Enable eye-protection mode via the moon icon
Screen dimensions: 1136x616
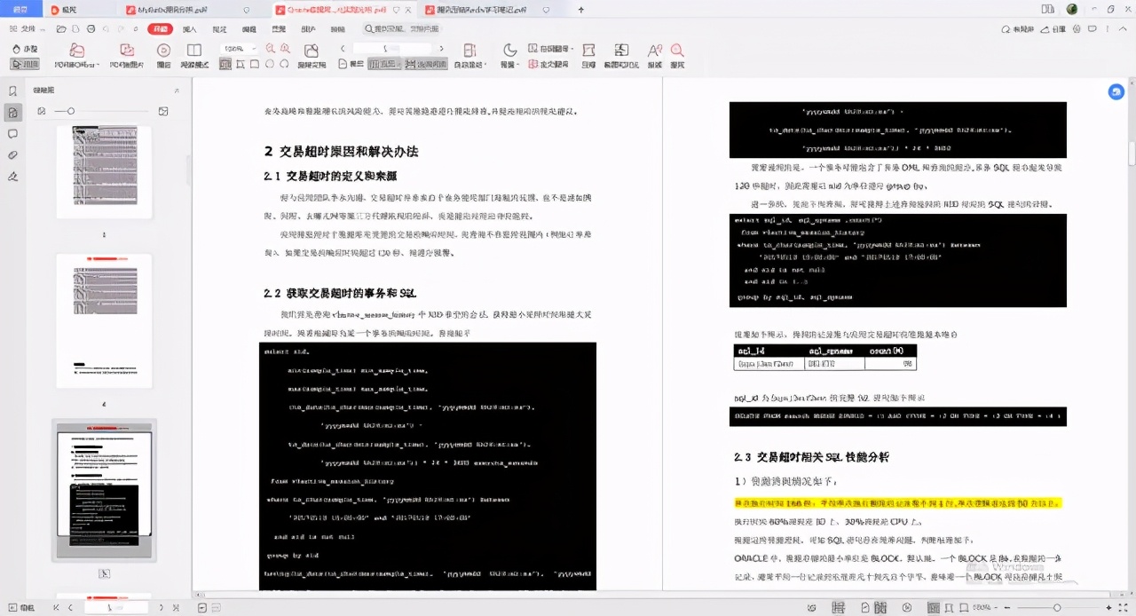click(509, 50)
